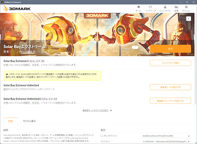Toggle the demo include switch on the banner
197x144 pixels.
tap(135, 47)
